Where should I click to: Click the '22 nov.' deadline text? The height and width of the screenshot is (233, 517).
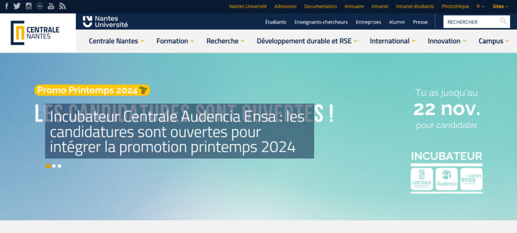[x=447, y=109]
